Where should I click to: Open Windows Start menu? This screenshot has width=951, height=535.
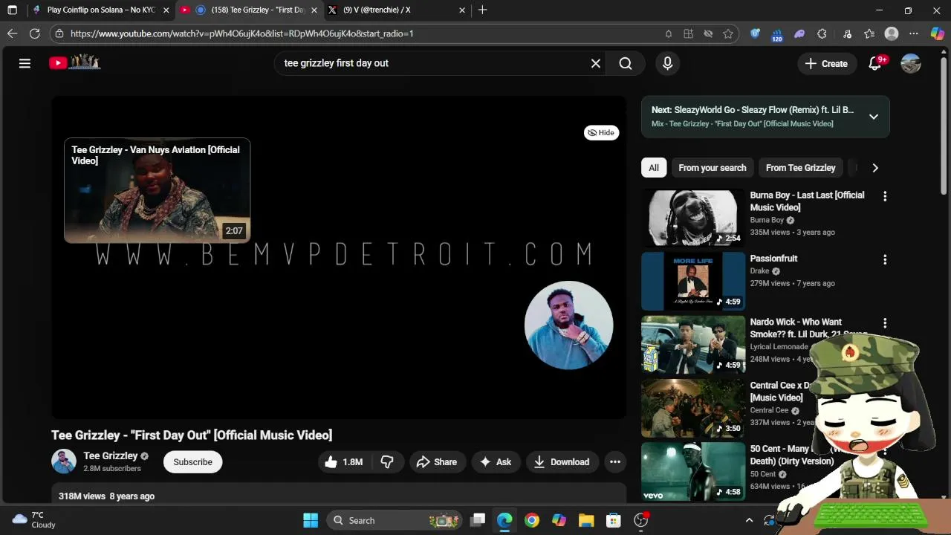(311, 520)
